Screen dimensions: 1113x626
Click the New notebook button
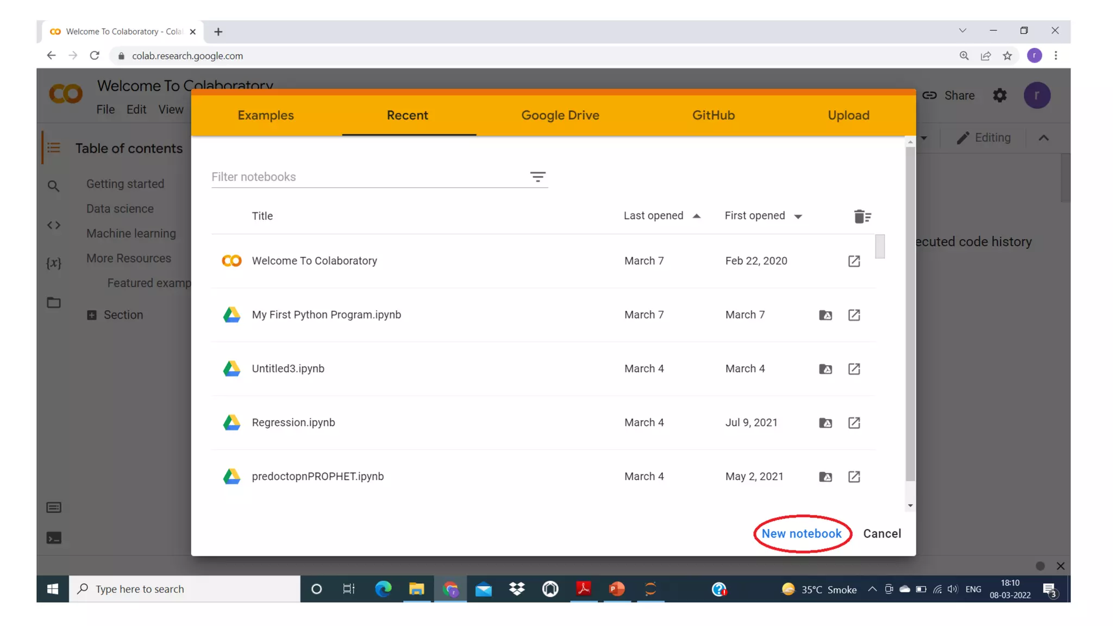(x=801, y=534)
